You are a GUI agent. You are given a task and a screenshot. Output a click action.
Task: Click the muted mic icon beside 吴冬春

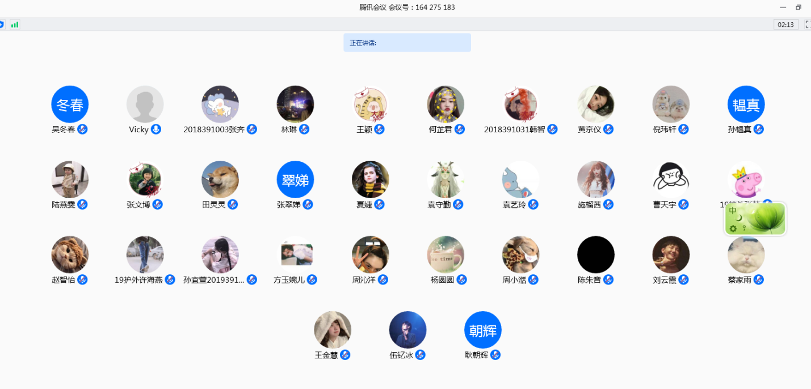coord(82,129)
